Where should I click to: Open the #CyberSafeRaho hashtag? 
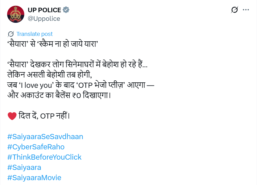pyautogui.click(x=36, y=147)
